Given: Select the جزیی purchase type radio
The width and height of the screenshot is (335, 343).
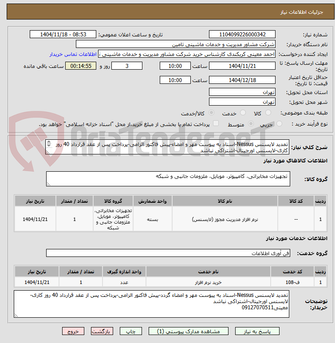Looking at the screenshot, I should pos(279,124).
